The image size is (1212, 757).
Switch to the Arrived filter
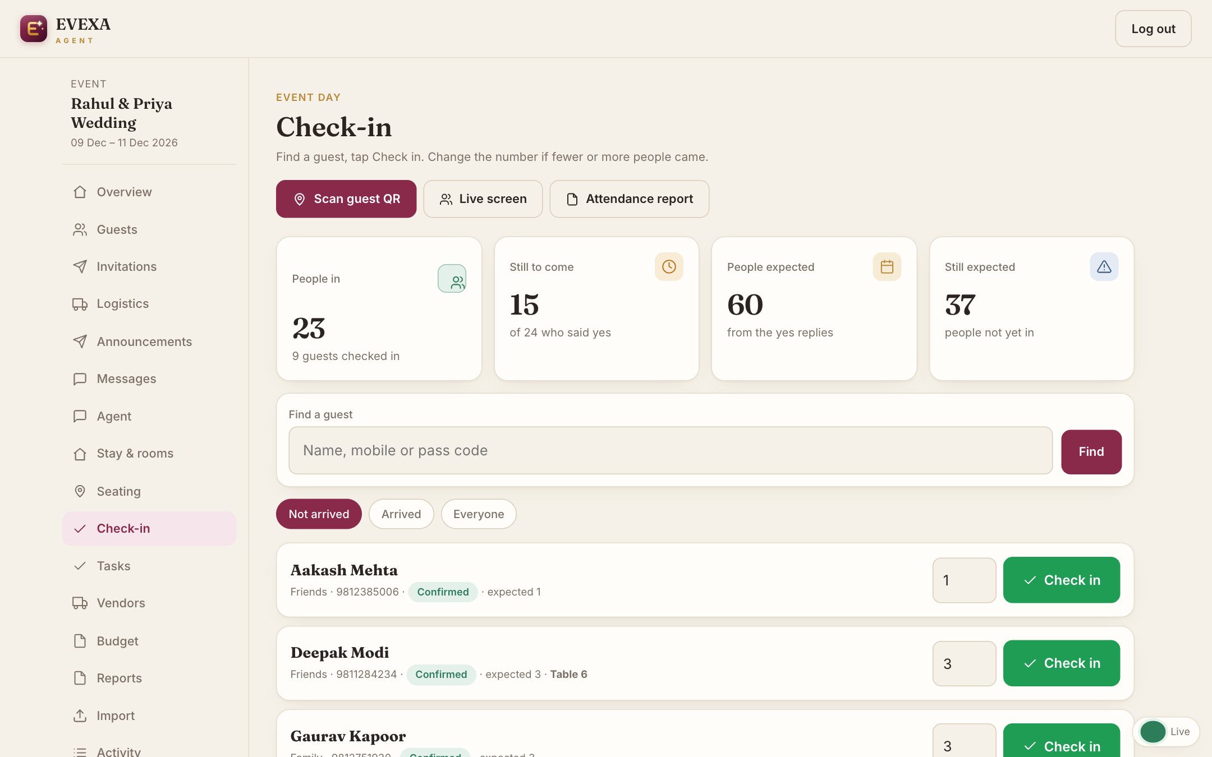[x=401, y=514]
